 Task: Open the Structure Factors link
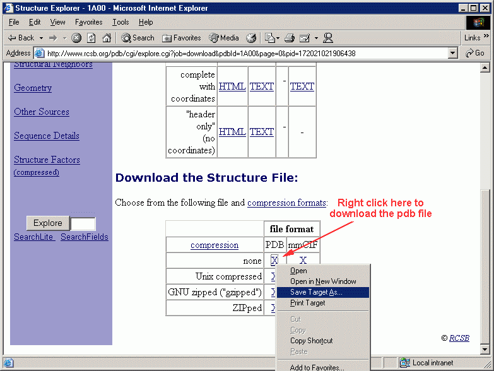tap(47, 160)
